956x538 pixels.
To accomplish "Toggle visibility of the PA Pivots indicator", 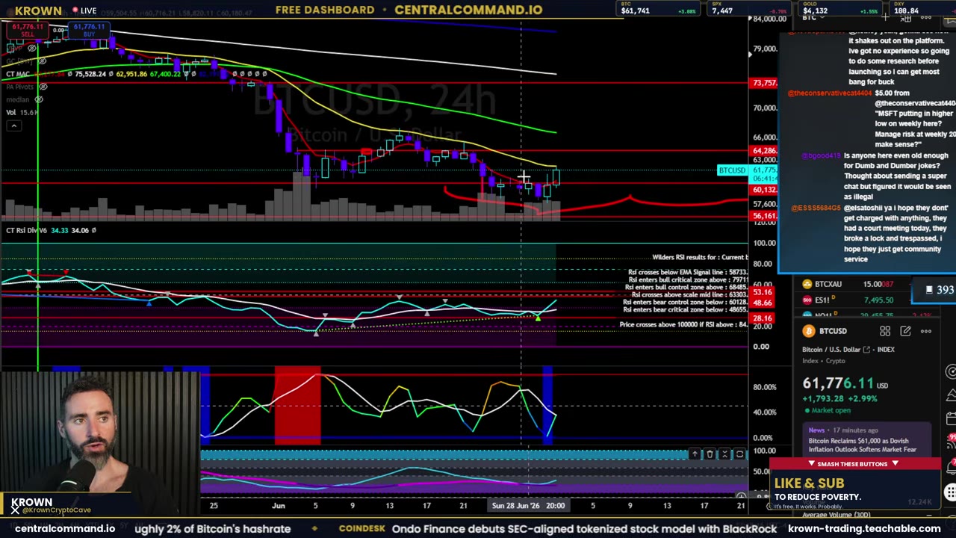I will click(x=43, y=87).
